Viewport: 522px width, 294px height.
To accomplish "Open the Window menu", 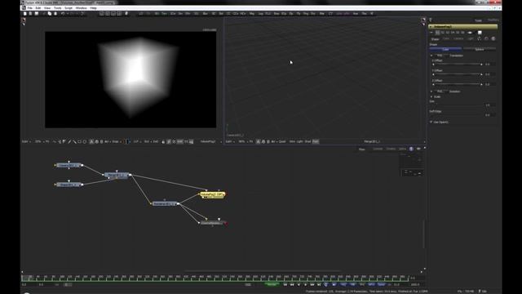I will [x=81, y=7].
